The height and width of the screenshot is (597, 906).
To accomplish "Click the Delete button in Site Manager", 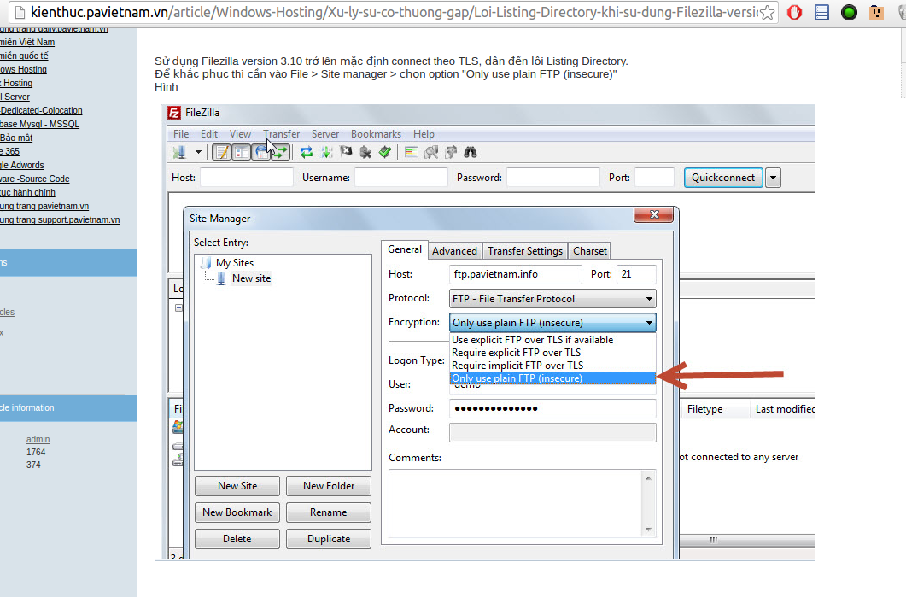I will 237,539.
